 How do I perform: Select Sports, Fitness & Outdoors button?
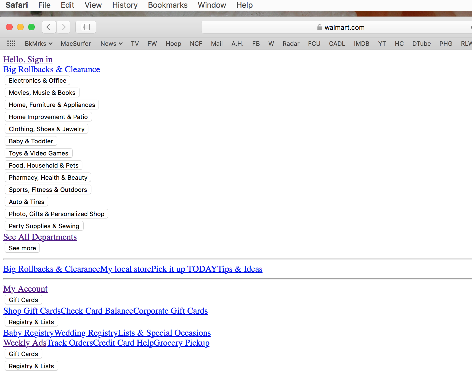pos(48,190)
